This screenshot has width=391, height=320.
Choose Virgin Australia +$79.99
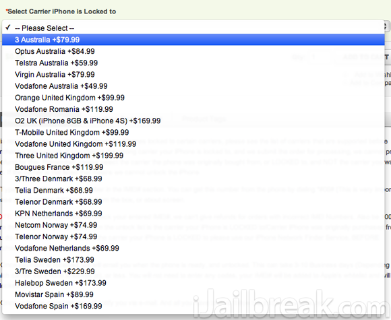tap(193, 75)
